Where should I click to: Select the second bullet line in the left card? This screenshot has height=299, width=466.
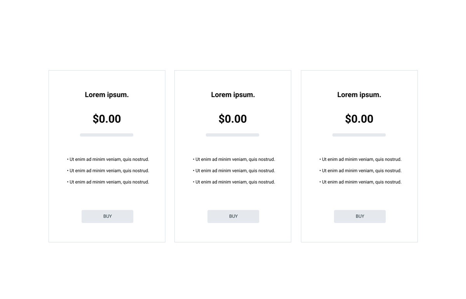coord(108,170)
